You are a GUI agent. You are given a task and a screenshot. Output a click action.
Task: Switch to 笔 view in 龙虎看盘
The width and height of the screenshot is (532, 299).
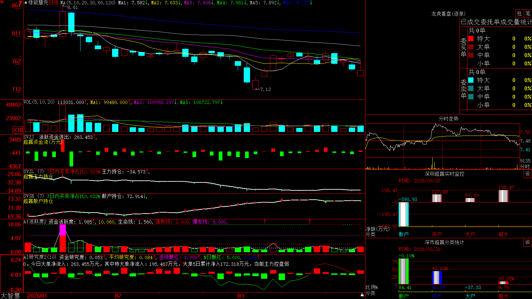[528, 13]
